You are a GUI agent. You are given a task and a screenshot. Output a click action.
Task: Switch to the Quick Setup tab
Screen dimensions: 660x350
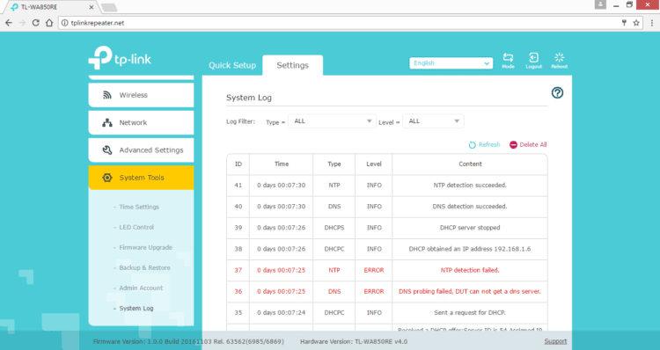click(232, 65)
